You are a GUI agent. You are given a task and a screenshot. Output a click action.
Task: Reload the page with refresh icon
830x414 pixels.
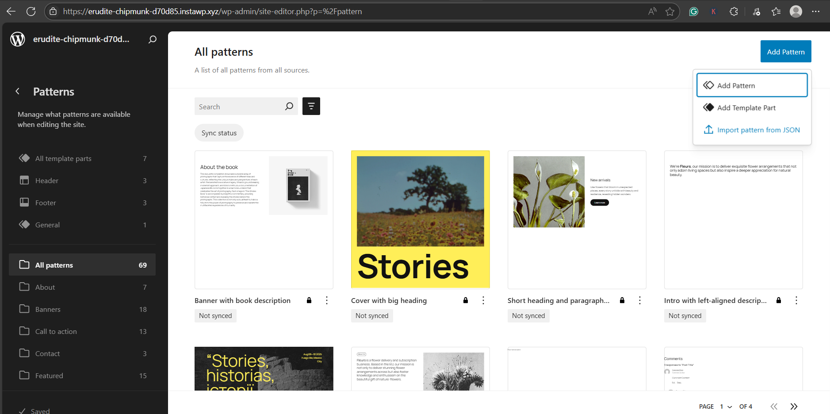coord(31,11)
